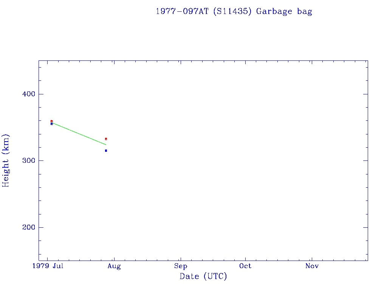Click the green trend line between points
387x290 pixels.
click(79, 133)
